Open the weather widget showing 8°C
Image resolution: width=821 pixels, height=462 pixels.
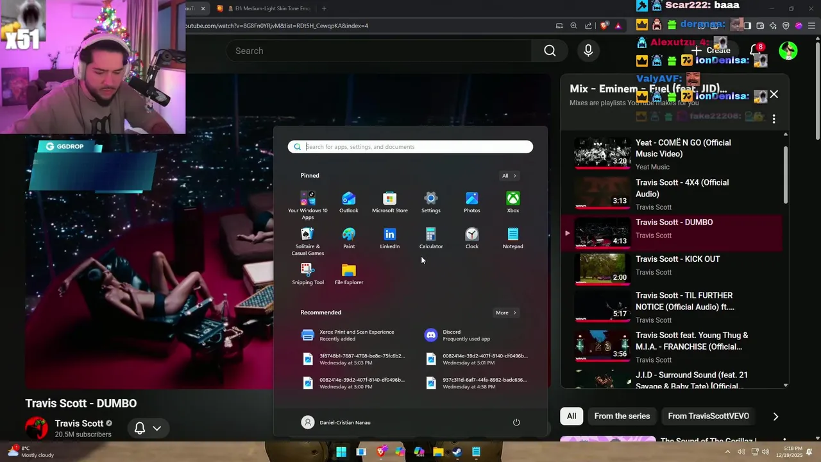(x=31, y=452)
